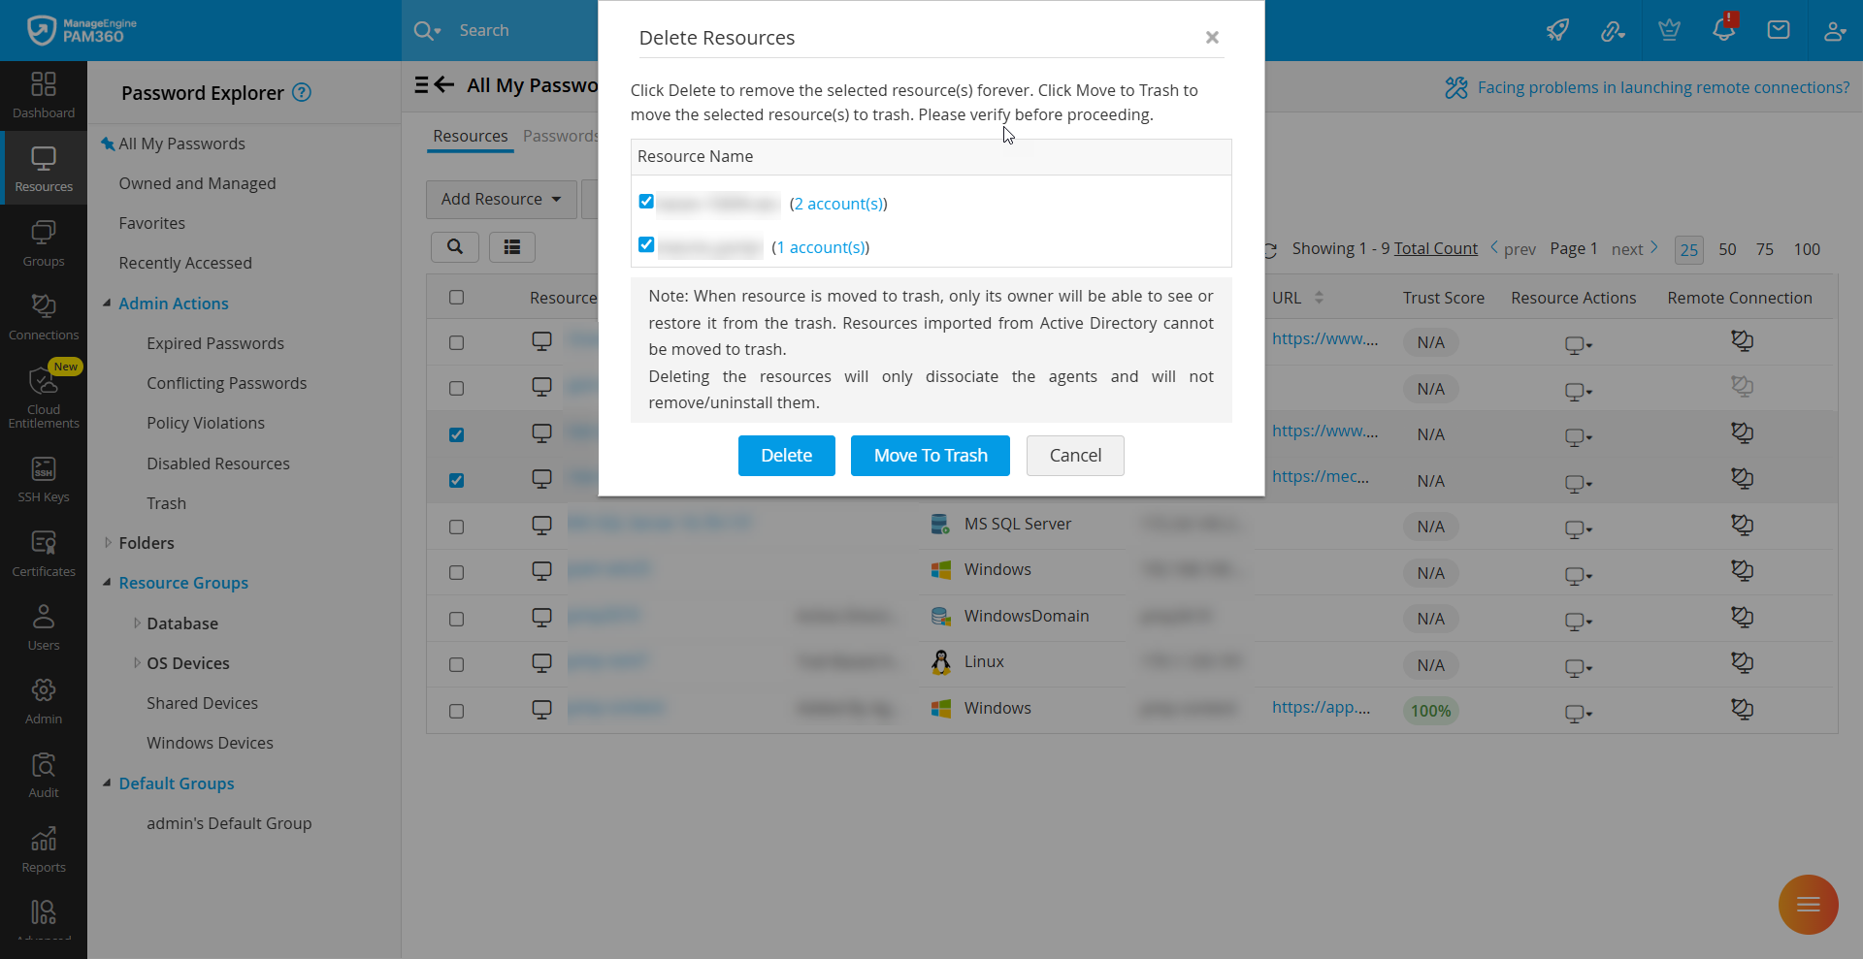Open the Dashboard sidebar icon

tap(44, 95)
